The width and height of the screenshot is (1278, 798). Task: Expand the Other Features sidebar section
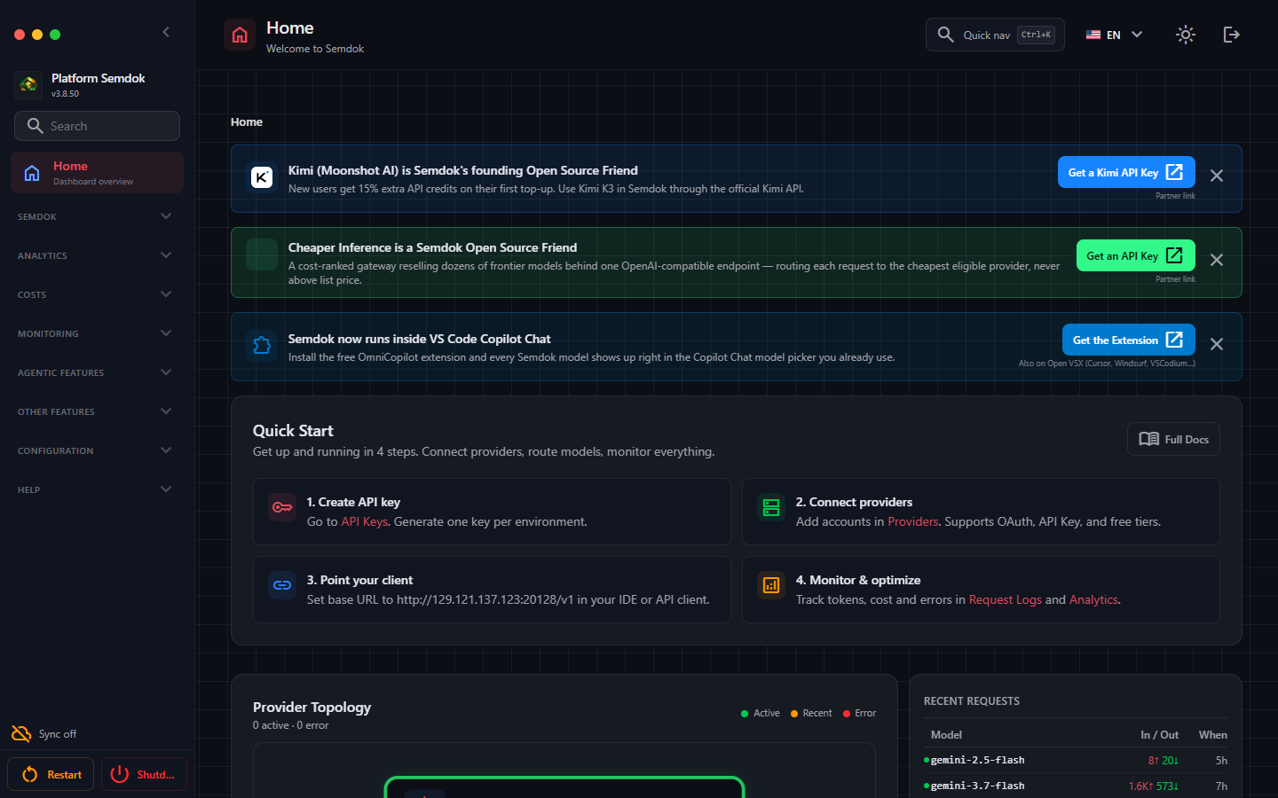(x=95, y=411)
